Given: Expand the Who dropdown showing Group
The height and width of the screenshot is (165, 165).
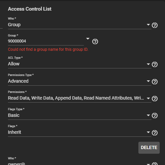Looking at the screenshot, I should tap(80, 25).
